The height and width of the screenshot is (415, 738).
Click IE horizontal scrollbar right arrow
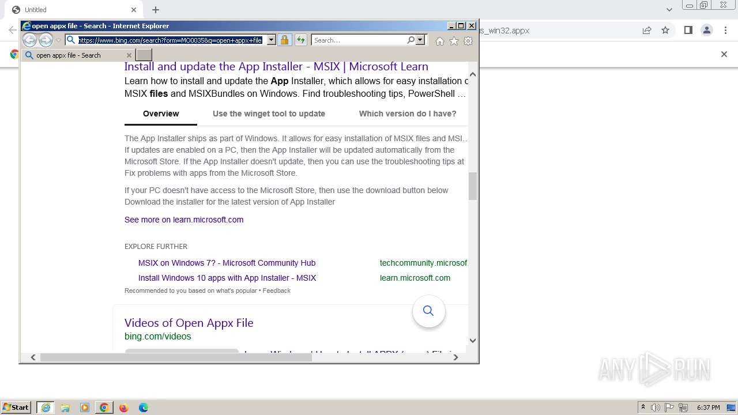tap(455, 357)
